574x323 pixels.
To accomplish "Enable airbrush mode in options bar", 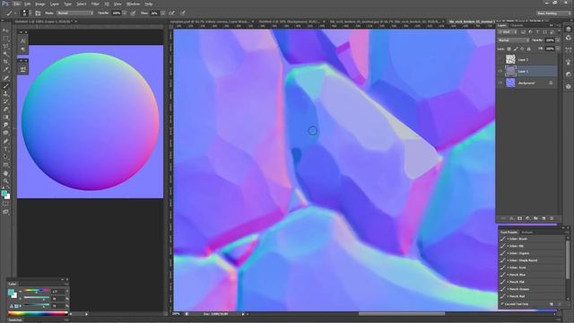I will tap(171, 13).
